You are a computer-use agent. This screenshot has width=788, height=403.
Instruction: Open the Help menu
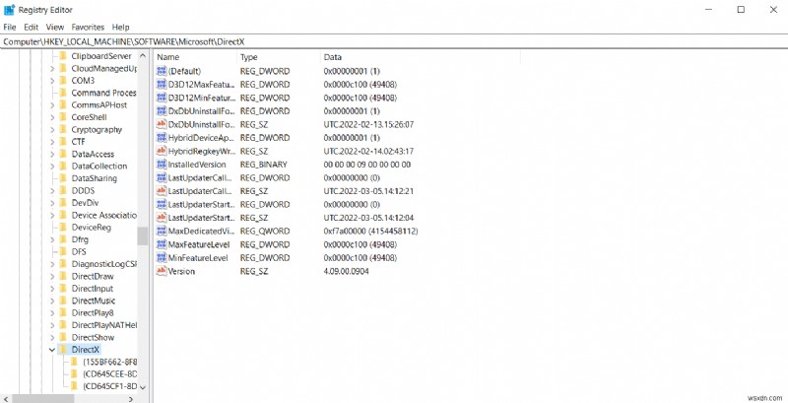(x=120, y=28)
